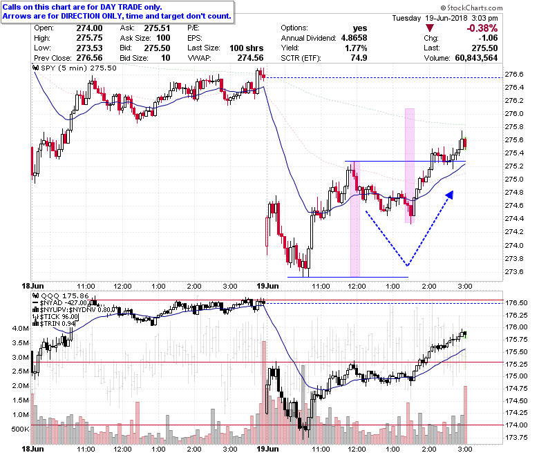Click the Low value 273.53
This screenshot has height=455, width=539.
(89, 48)
